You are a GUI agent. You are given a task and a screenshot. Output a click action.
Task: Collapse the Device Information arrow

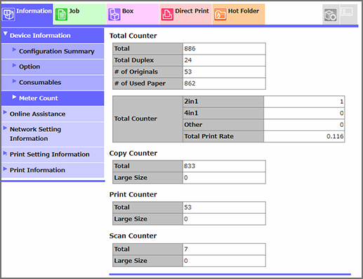tap(6, 34)
